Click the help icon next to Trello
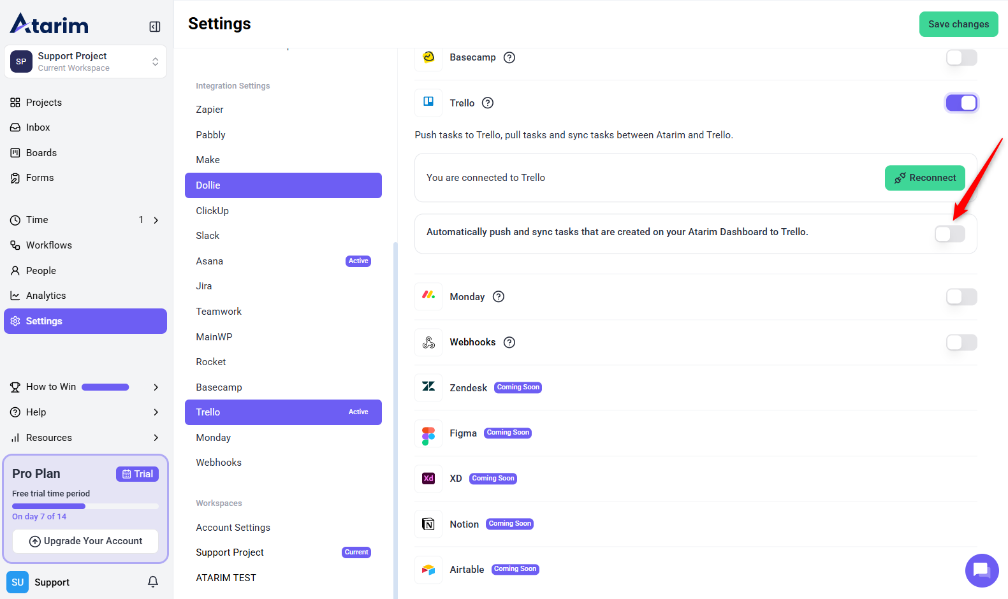 tap(488, 103)
